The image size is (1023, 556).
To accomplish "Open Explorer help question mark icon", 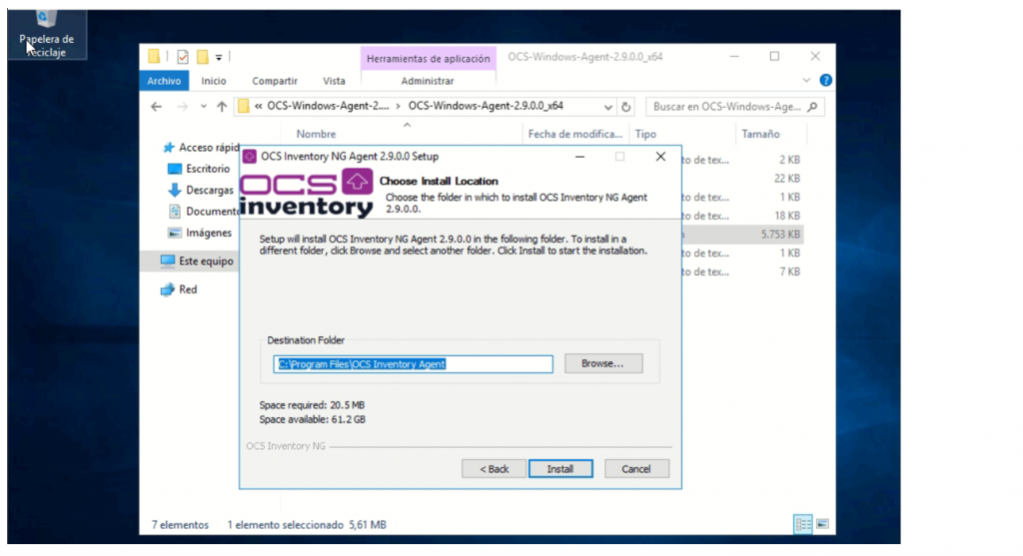I will (x=825, y=80).
